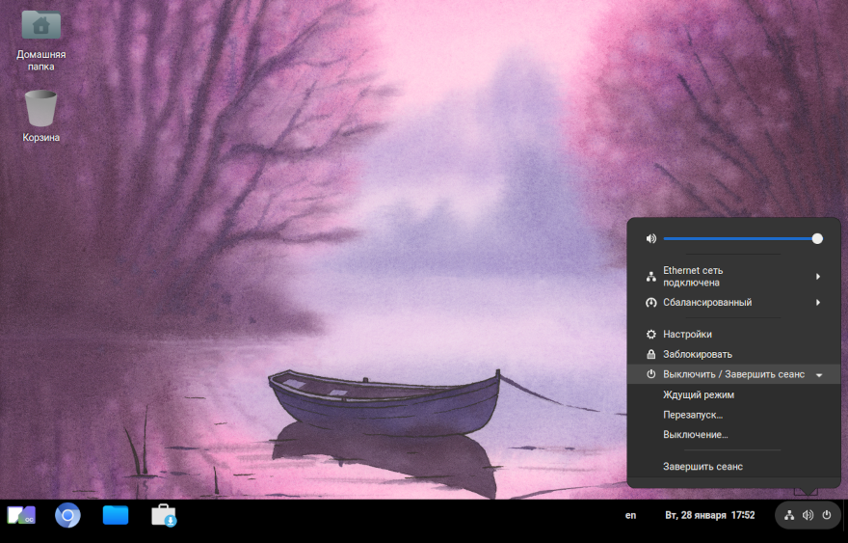Open the applications menu launcher icon
This screenshot has width=848, height=543.
tap(21, 516)
